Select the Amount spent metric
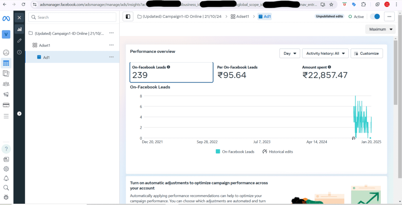Screen dimensions: 402x205 point(325,72)
